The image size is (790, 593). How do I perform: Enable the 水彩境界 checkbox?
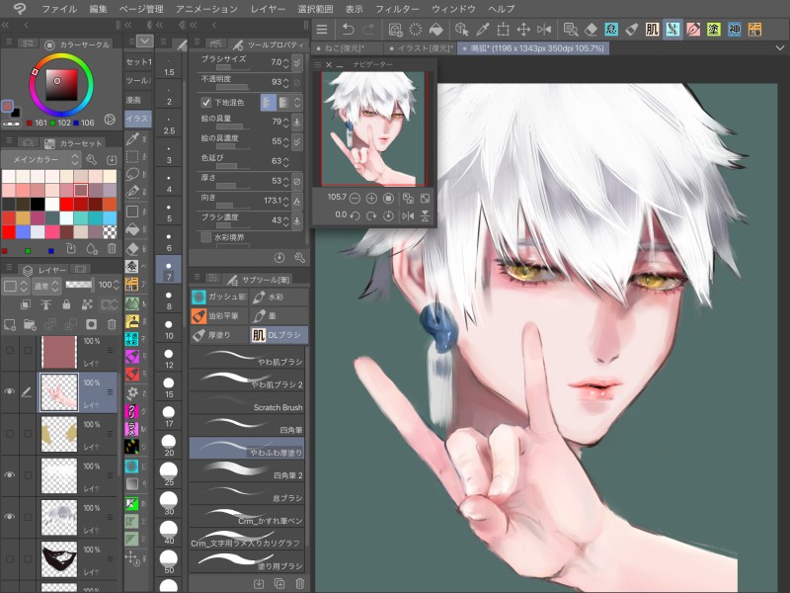206,237
